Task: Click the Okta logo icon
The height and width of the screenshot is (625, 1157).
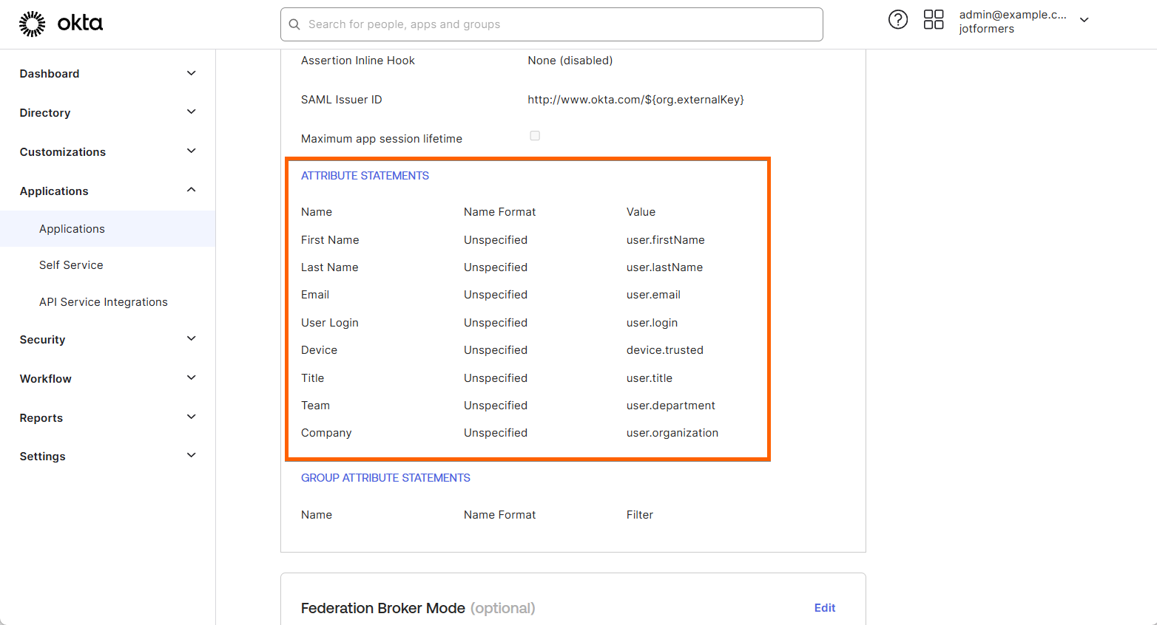Action: click(x=32, y=24)
